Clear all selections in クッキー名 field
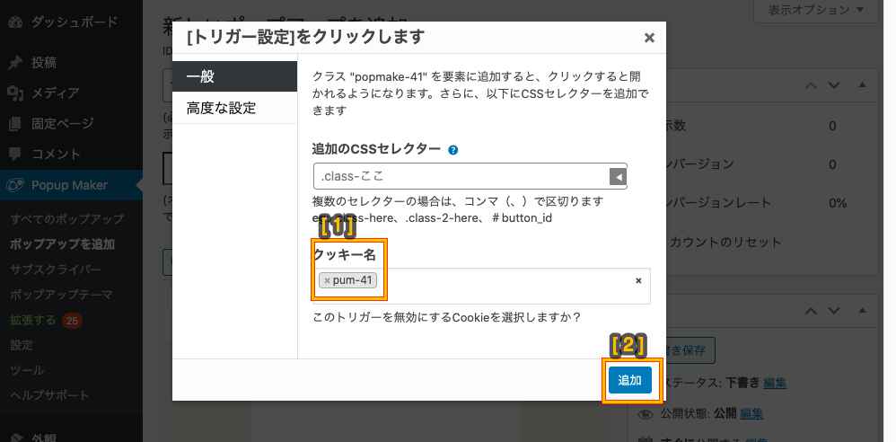This screenshot has width=896, height=442. tap(639, 281)
